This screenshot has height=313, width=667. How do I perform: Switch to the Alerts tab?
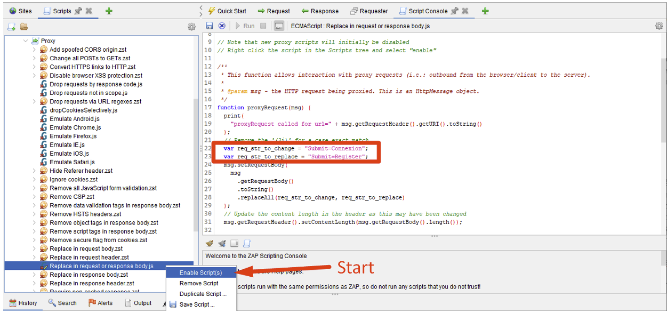point(100,303)
